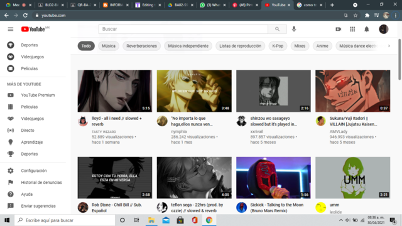Click the search magnifier button
Viewport: 402px width, 226px height.
coord(277,30)
